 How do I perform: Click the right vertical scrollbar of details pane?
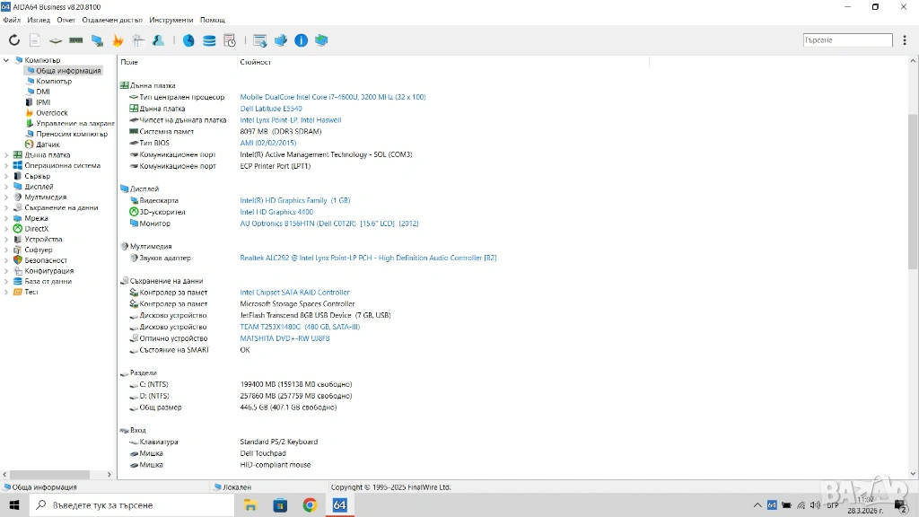click(914, 269)
